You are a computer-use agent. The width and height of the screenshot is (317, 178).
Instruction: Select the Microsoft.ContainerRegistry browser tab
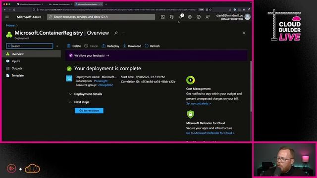[x=89, y=4]
